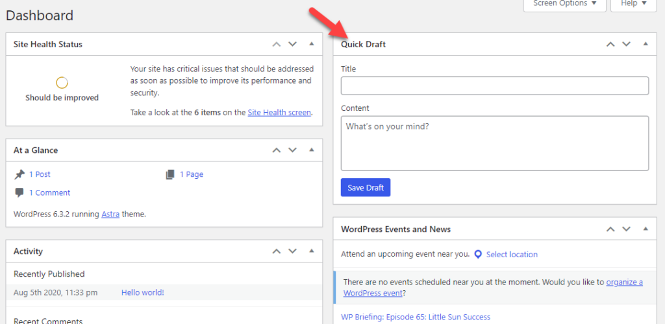Screen dimensions: 665x324
Task: Click the Quick Draft Title field
Action: (x=494, y=86)
